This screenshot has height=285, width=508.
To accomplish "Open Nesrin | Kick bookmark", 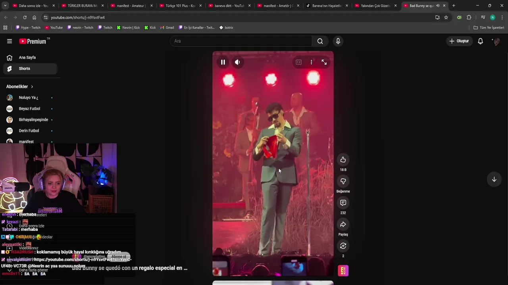I will coord(128,28).
